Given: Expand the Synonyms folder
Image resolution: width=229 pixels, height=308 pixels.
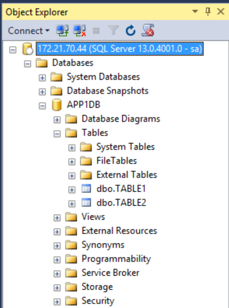Looking at the screenshot, I should [x=57, y=246].
